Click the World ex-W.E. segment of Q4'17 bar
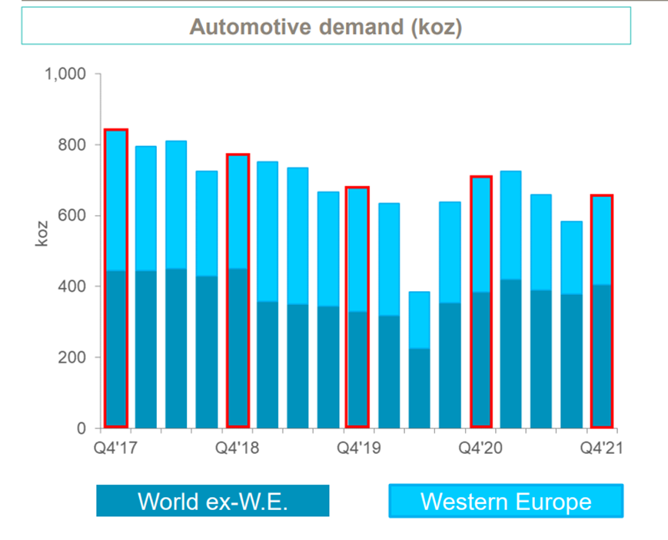 115,350
